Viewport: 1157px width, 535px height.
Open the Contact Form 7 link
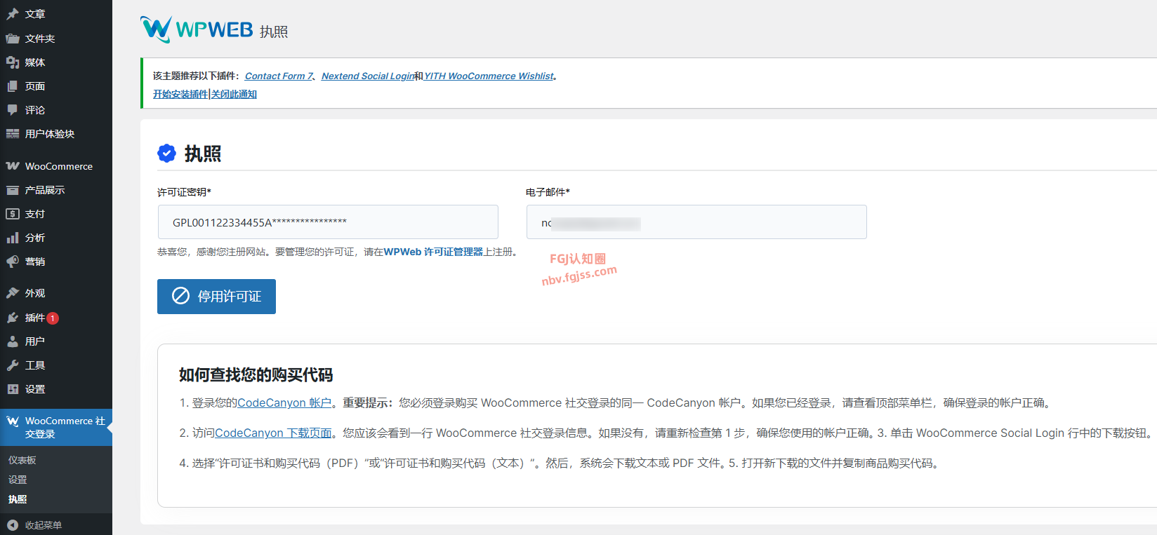(279, 76)
